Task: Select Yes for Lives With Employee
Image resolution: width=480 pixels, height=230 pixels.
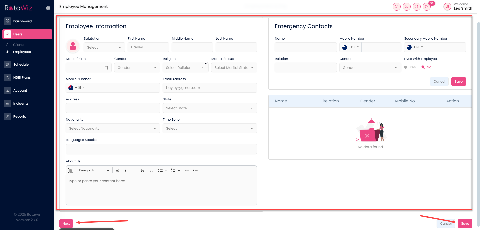Action: (x=406, y=67)
